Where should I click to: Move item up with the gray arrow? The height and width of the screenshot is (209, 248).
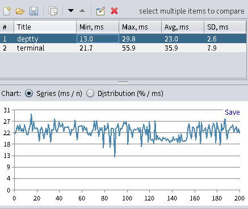pyautogui.click(x=82, y=11)
